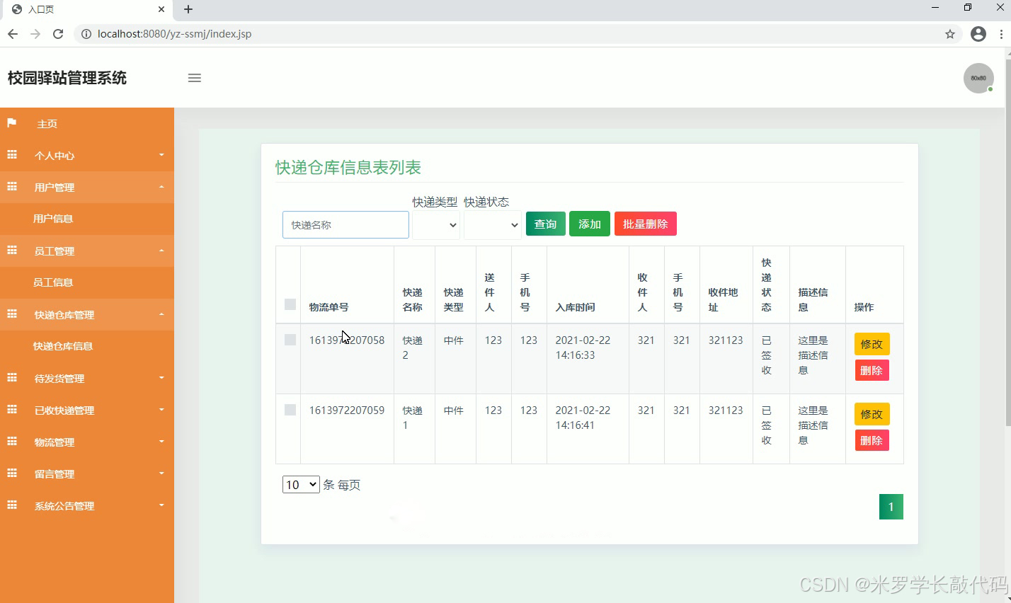
Task: Click the grid icon beside 待发货管理
Action: point(11,378)
